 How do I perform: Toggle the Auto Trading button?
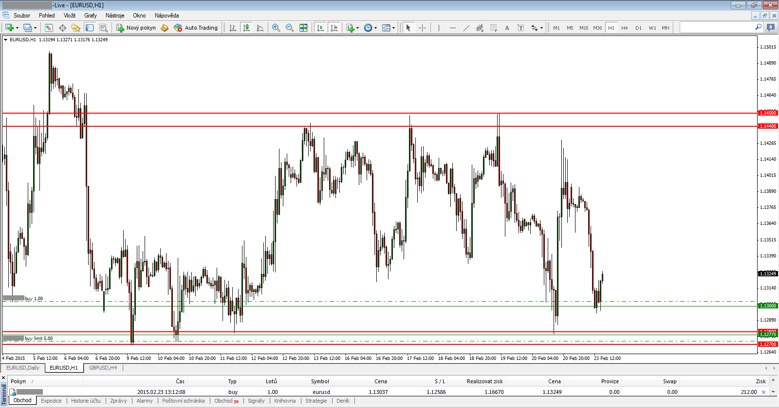(x=196, y=28)
